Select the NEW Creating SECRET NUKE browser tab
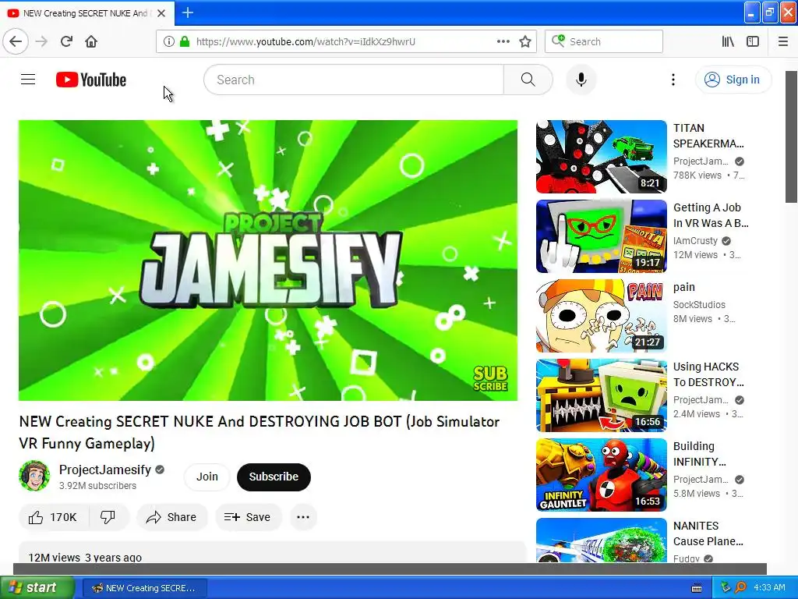Screen dimensions: 798x599 [x=87, y=13]
